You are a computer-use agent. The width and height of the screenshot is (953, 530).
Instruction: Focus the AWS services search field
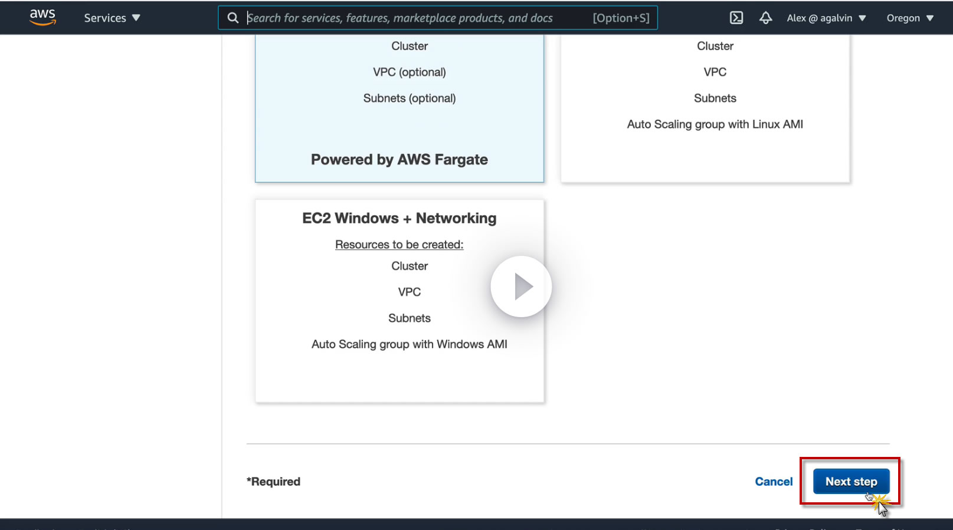pyautogui.click(x=413, y=18)
